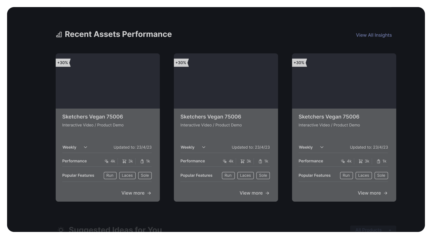This screenshot has width=432, height=239.
Task: Click the Recent Assets Performance heading
Action: pos(118,34)
